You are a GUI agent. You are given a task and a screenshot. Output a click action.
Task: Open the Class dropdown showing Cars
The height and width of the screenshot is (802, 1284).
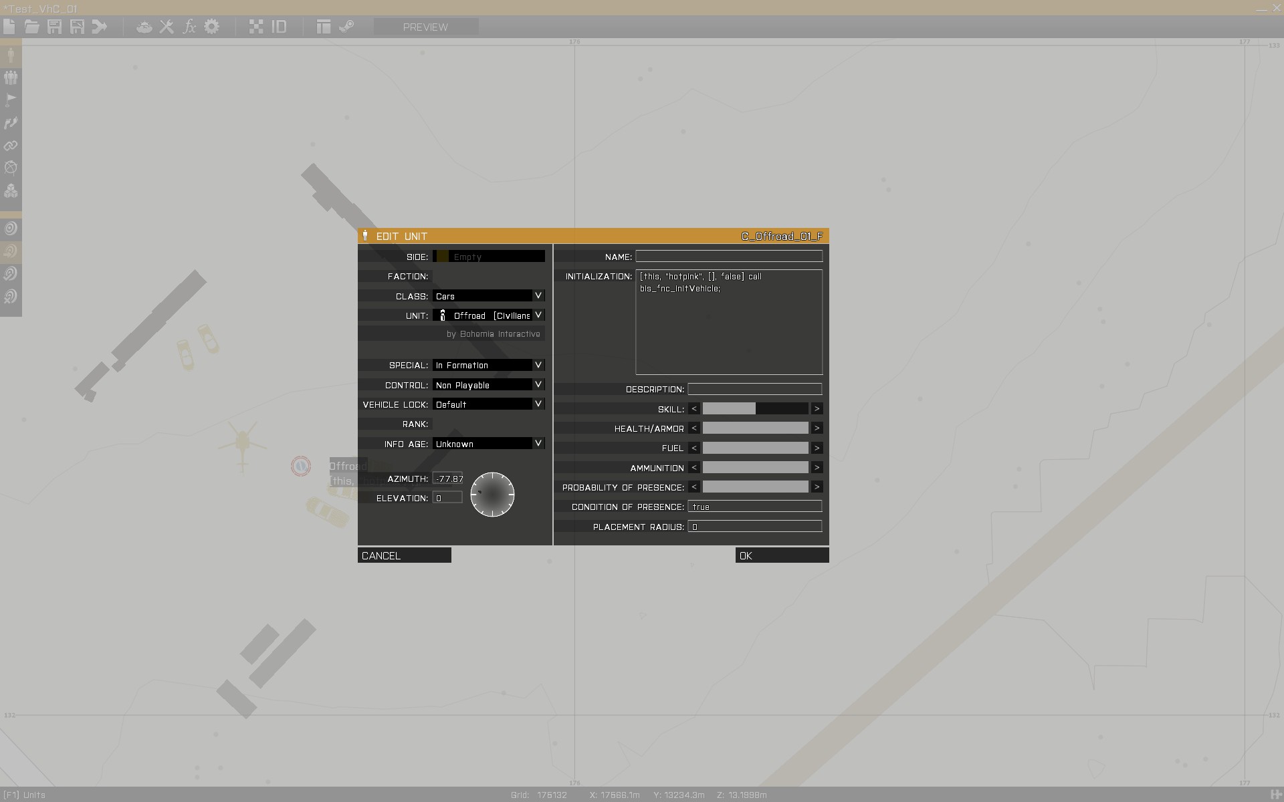[x=488, y=295]
